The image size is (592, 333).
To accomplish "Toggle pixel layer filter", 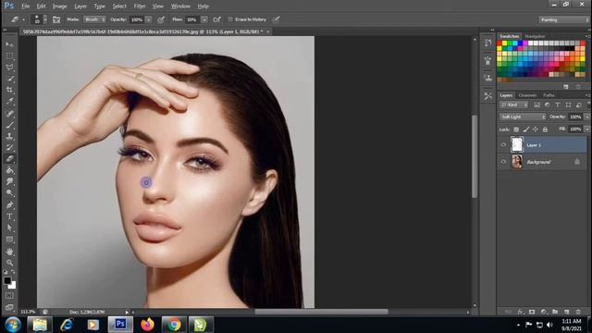I will tap(536, 105).
